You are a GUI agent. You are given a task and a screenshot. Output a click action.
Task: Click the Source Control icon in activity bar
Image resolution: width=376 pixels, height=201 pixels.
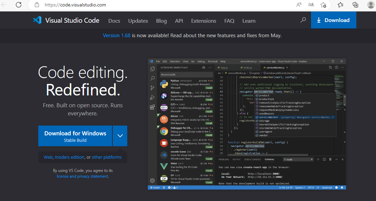coord(152,88)
